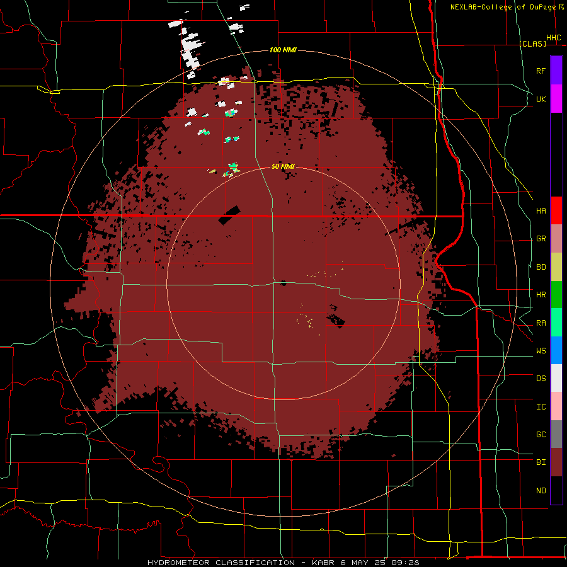Click the HHC product label
567x567 pixels.
coord(553,38)
